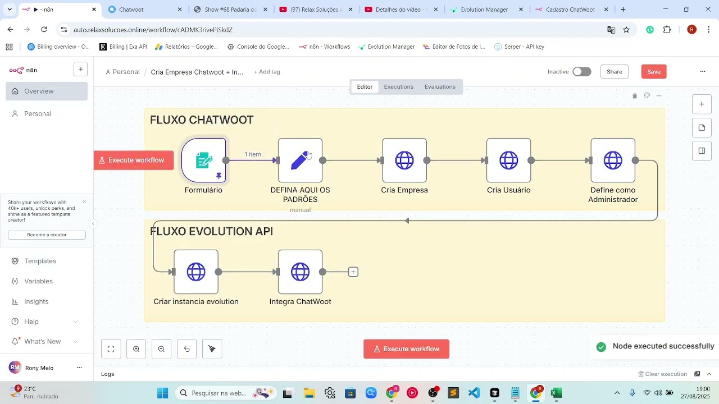Image resolution: width=719 pixels, height=404 pixels.
Task: Click the red Save button
Action: (654, 72)
